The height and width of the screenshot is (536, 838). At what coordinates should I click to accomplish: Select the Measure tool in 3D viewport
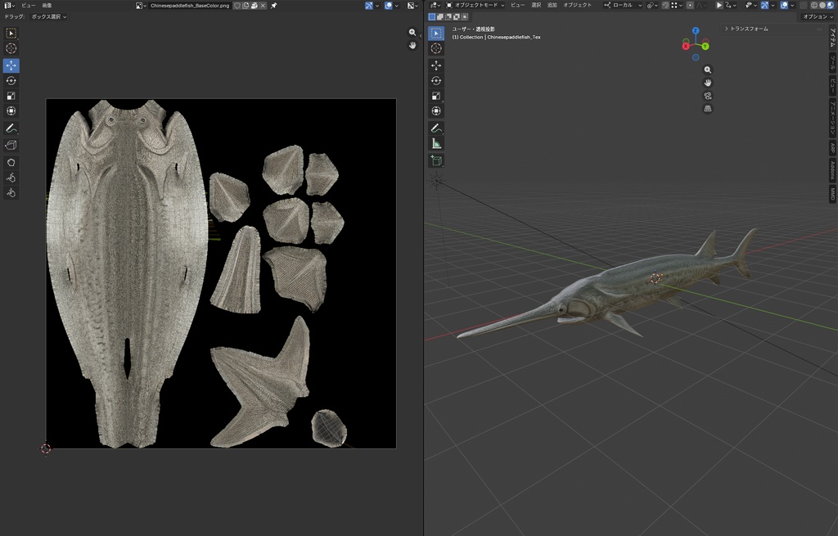coord(436,144)
